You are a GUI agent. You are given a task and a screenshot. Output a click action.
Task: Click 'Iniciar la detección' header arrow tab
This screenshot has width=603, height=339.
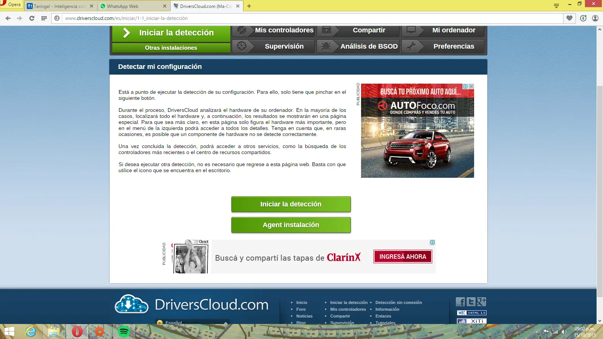[171, 33]
